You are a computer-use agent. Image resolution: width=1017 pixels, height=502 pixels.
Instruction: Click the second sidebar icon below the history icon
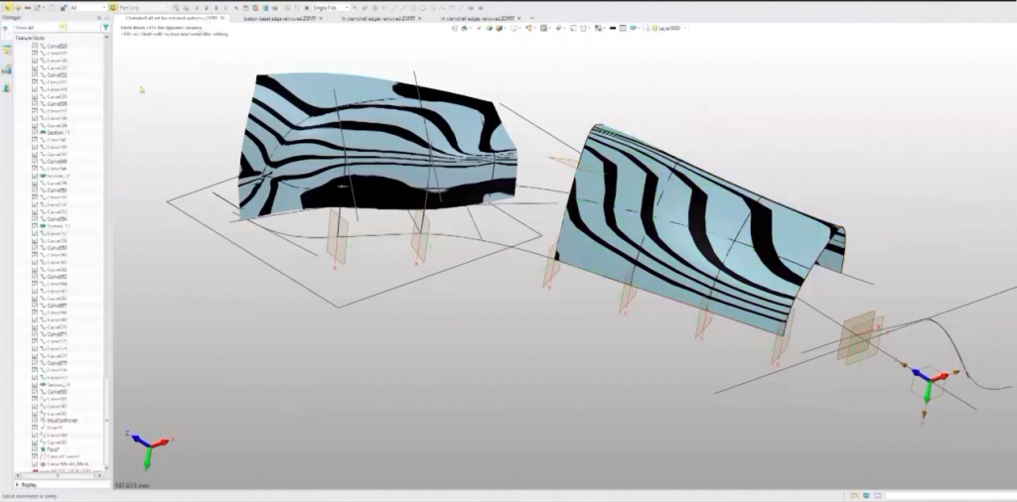tap(6, 67)
